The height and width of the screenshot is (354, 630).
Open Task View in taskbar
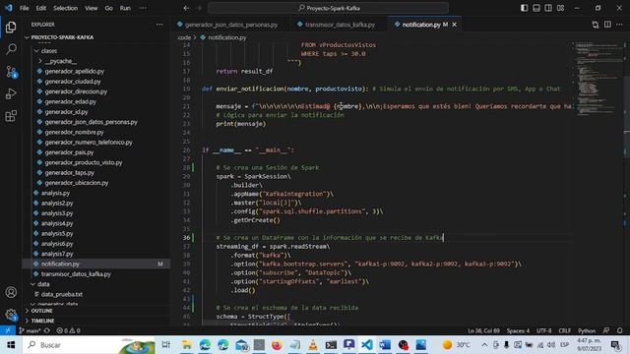[x=166, y=345]
